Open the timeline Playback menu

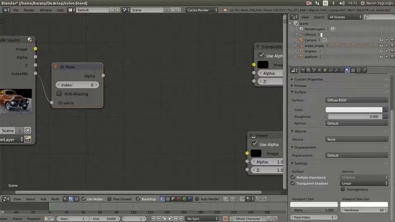(33, 219)
